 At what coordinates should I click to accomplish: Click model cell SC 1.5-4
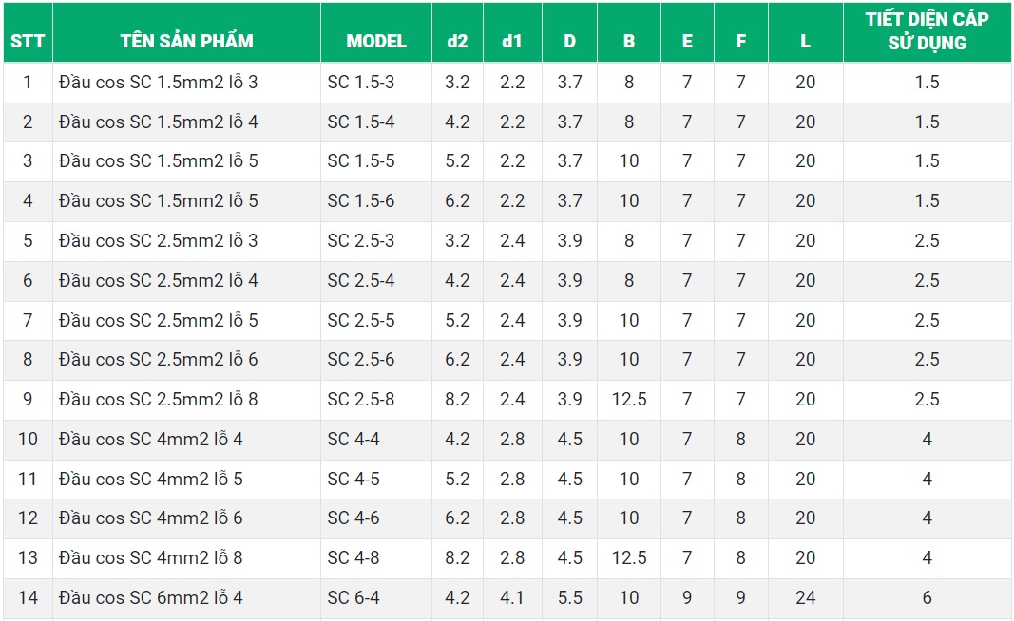360,122
